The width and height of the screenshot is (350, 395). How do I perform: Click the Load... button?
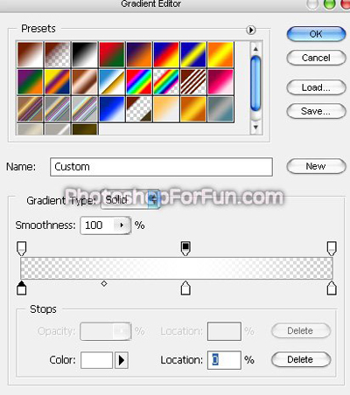coord(316,87)
